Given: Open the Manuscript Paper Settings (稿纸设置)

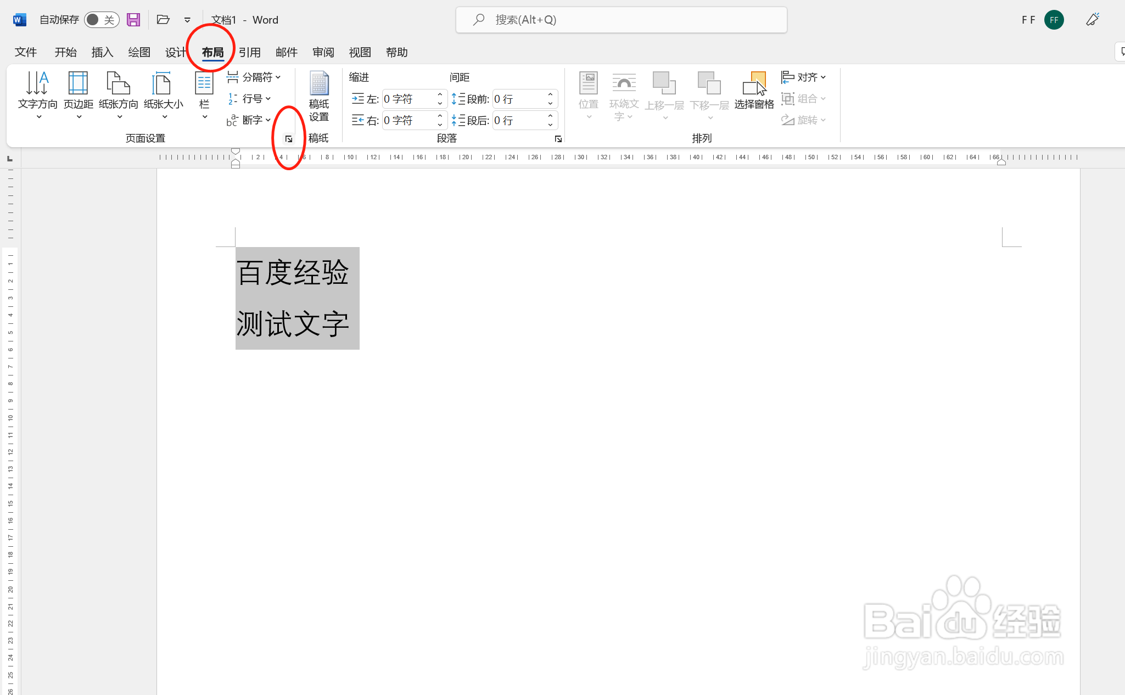Looking at the screenshot, I should pos(319,97).
